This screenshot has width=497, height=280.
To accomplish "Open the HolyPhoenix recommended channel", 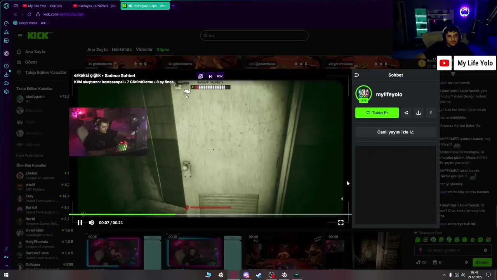I will [x=43, y=244].
